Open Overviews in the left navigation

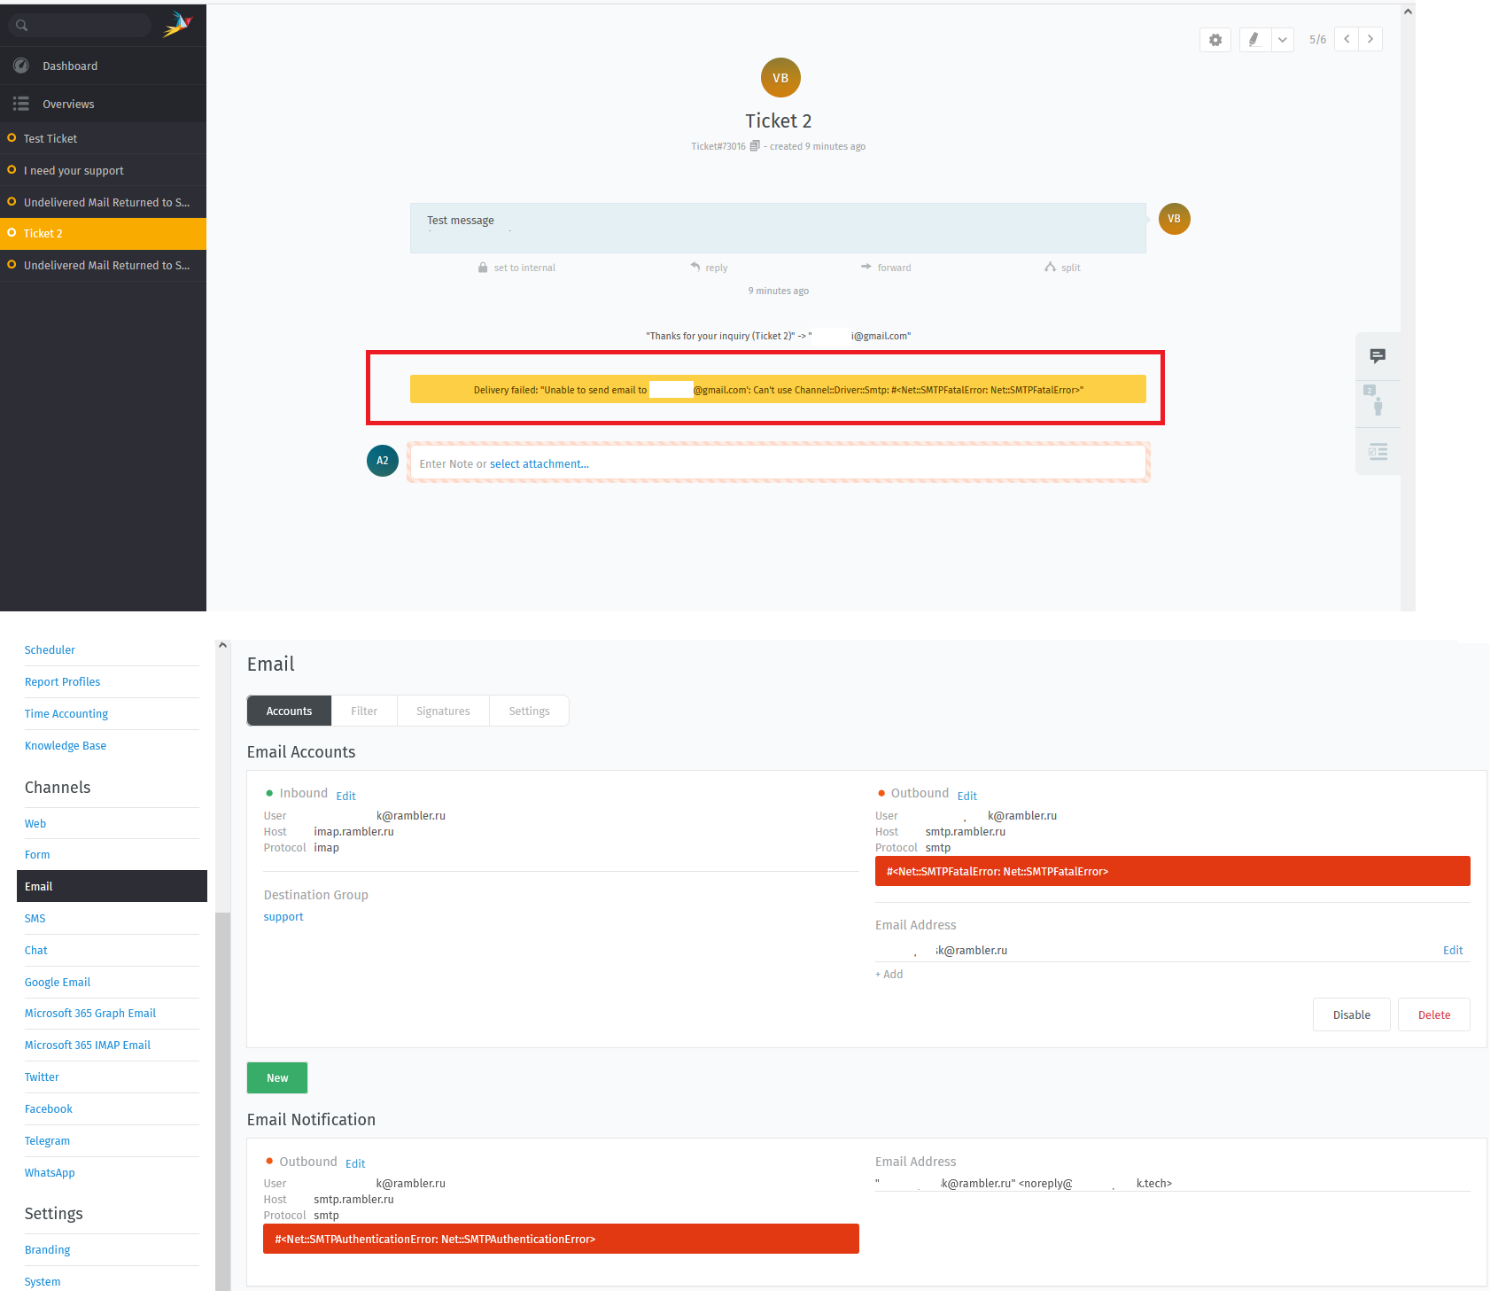click(x=103, y=105)
